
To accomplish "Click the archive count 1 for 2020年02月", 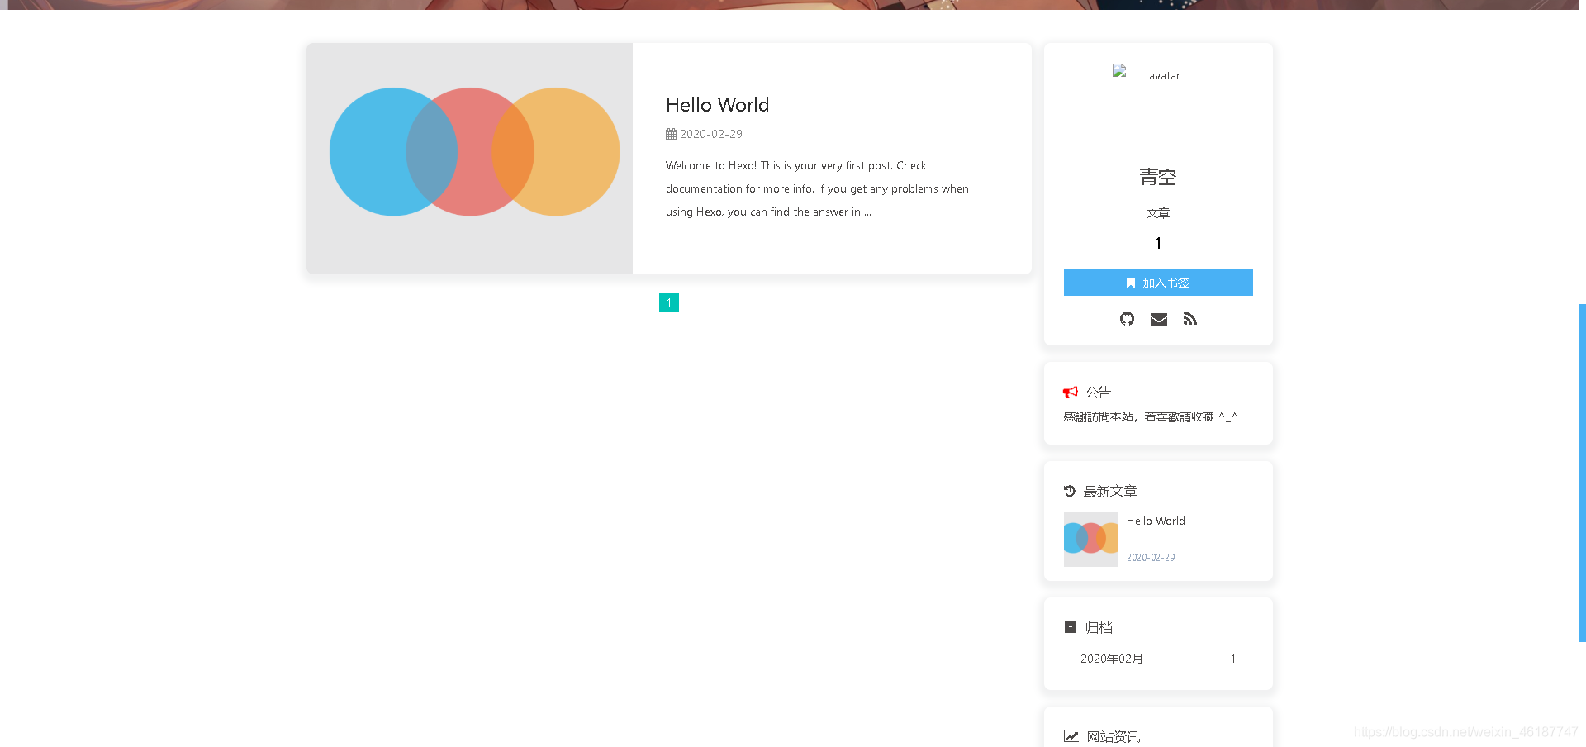I will click(1233, 659).
